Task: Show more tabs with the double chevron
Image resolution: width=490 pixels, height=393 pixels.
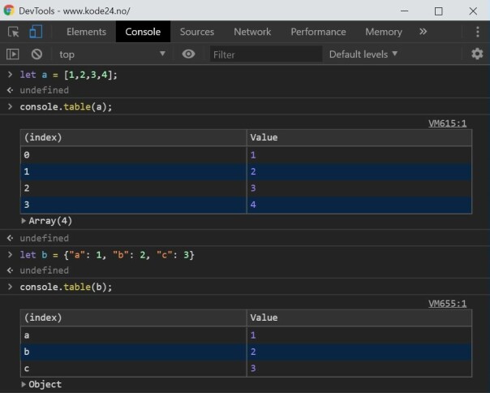Action: click(x=423, y=32)
